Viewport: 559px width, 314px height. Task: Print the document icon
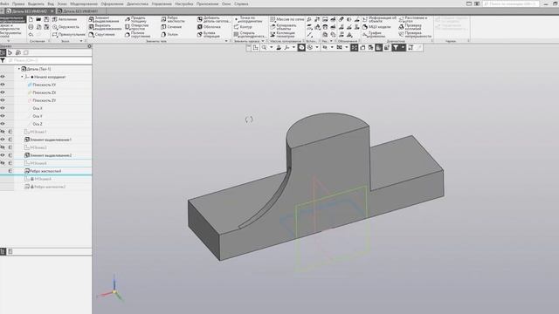31,27
